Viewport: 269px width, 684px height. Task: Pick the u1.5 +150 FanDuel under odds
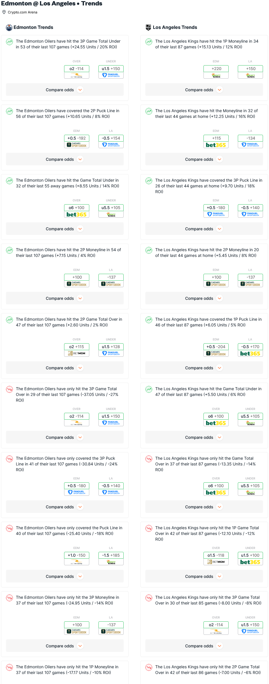[x=111, y=72]
